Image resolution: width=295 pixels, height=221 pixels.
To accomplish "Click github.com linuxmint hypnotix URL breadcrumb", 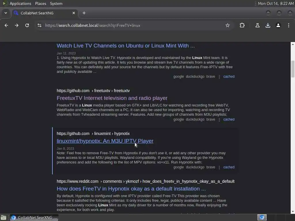I will [x=93, y=134].
